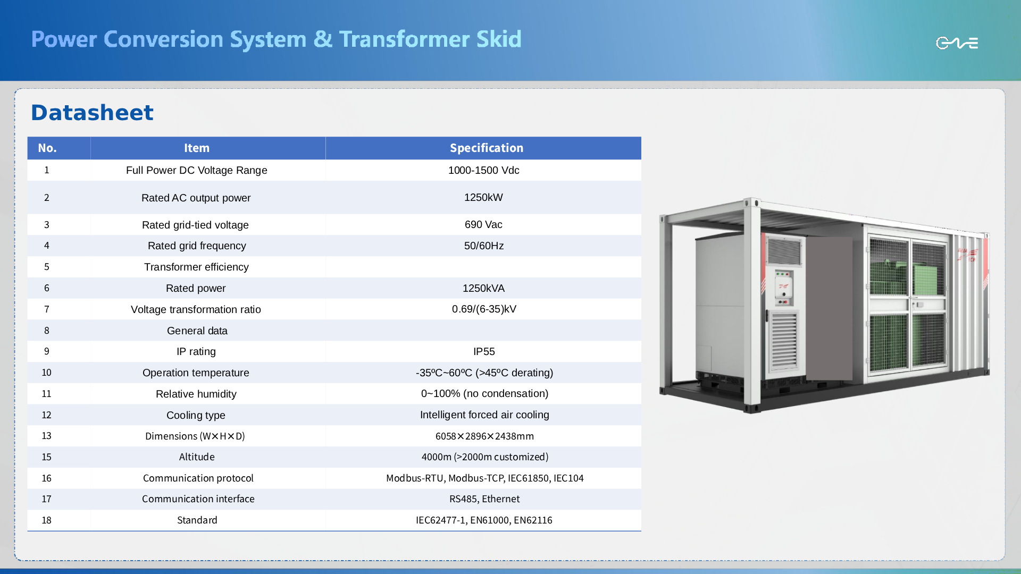Select the No. column header

tap(47, 148)
